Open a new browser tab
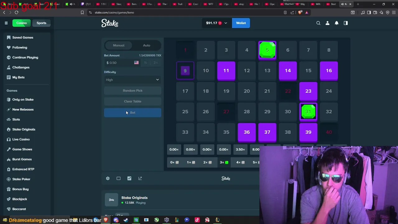Image resolution: width=398 pixels, height=224 pixels. (358, 4)
